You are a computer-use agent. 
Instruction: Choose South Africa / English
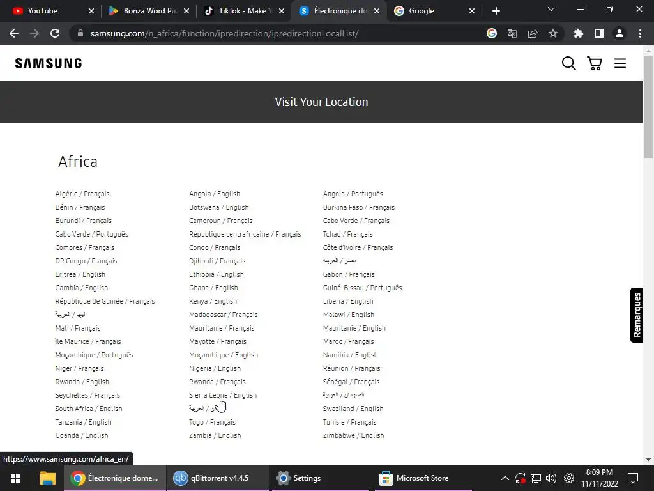click(x=88, y=409)
